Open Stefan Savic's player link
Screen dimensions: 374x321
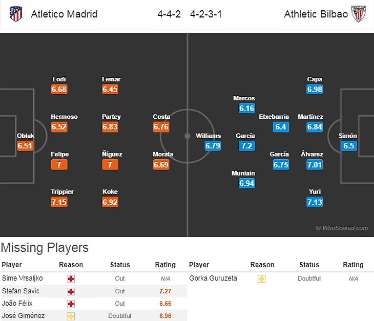18,291
